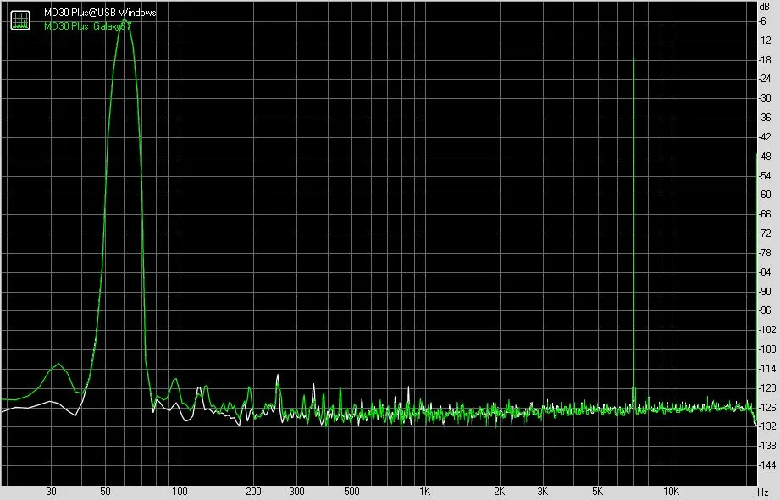The width and height of the screenshot is (780, 500).
Task: Click the '-18' dB axis label
Action: (765, 59)
